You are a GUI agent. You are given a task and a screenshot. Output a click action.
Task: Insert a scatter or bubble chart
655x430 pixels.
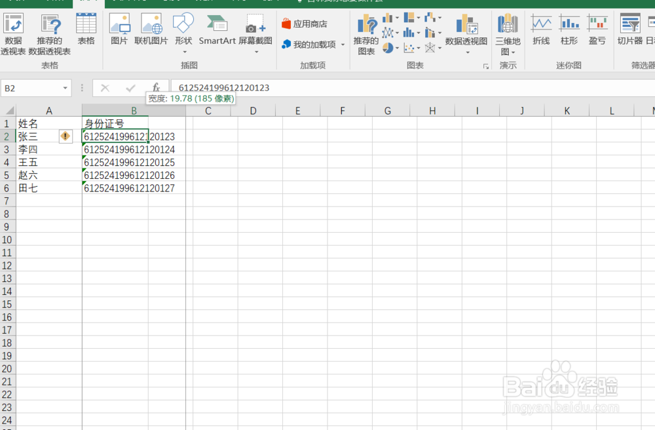point(412,48)
